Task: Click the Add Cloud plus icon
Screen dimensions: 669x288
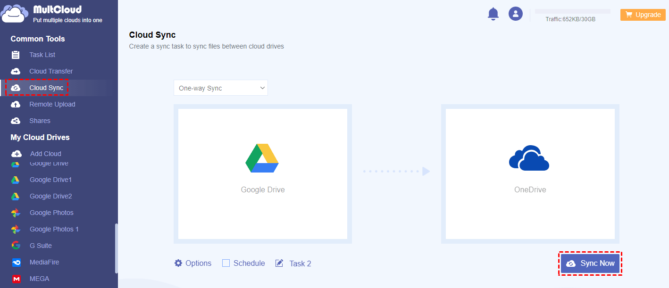Action: click(x=16, y=154)
